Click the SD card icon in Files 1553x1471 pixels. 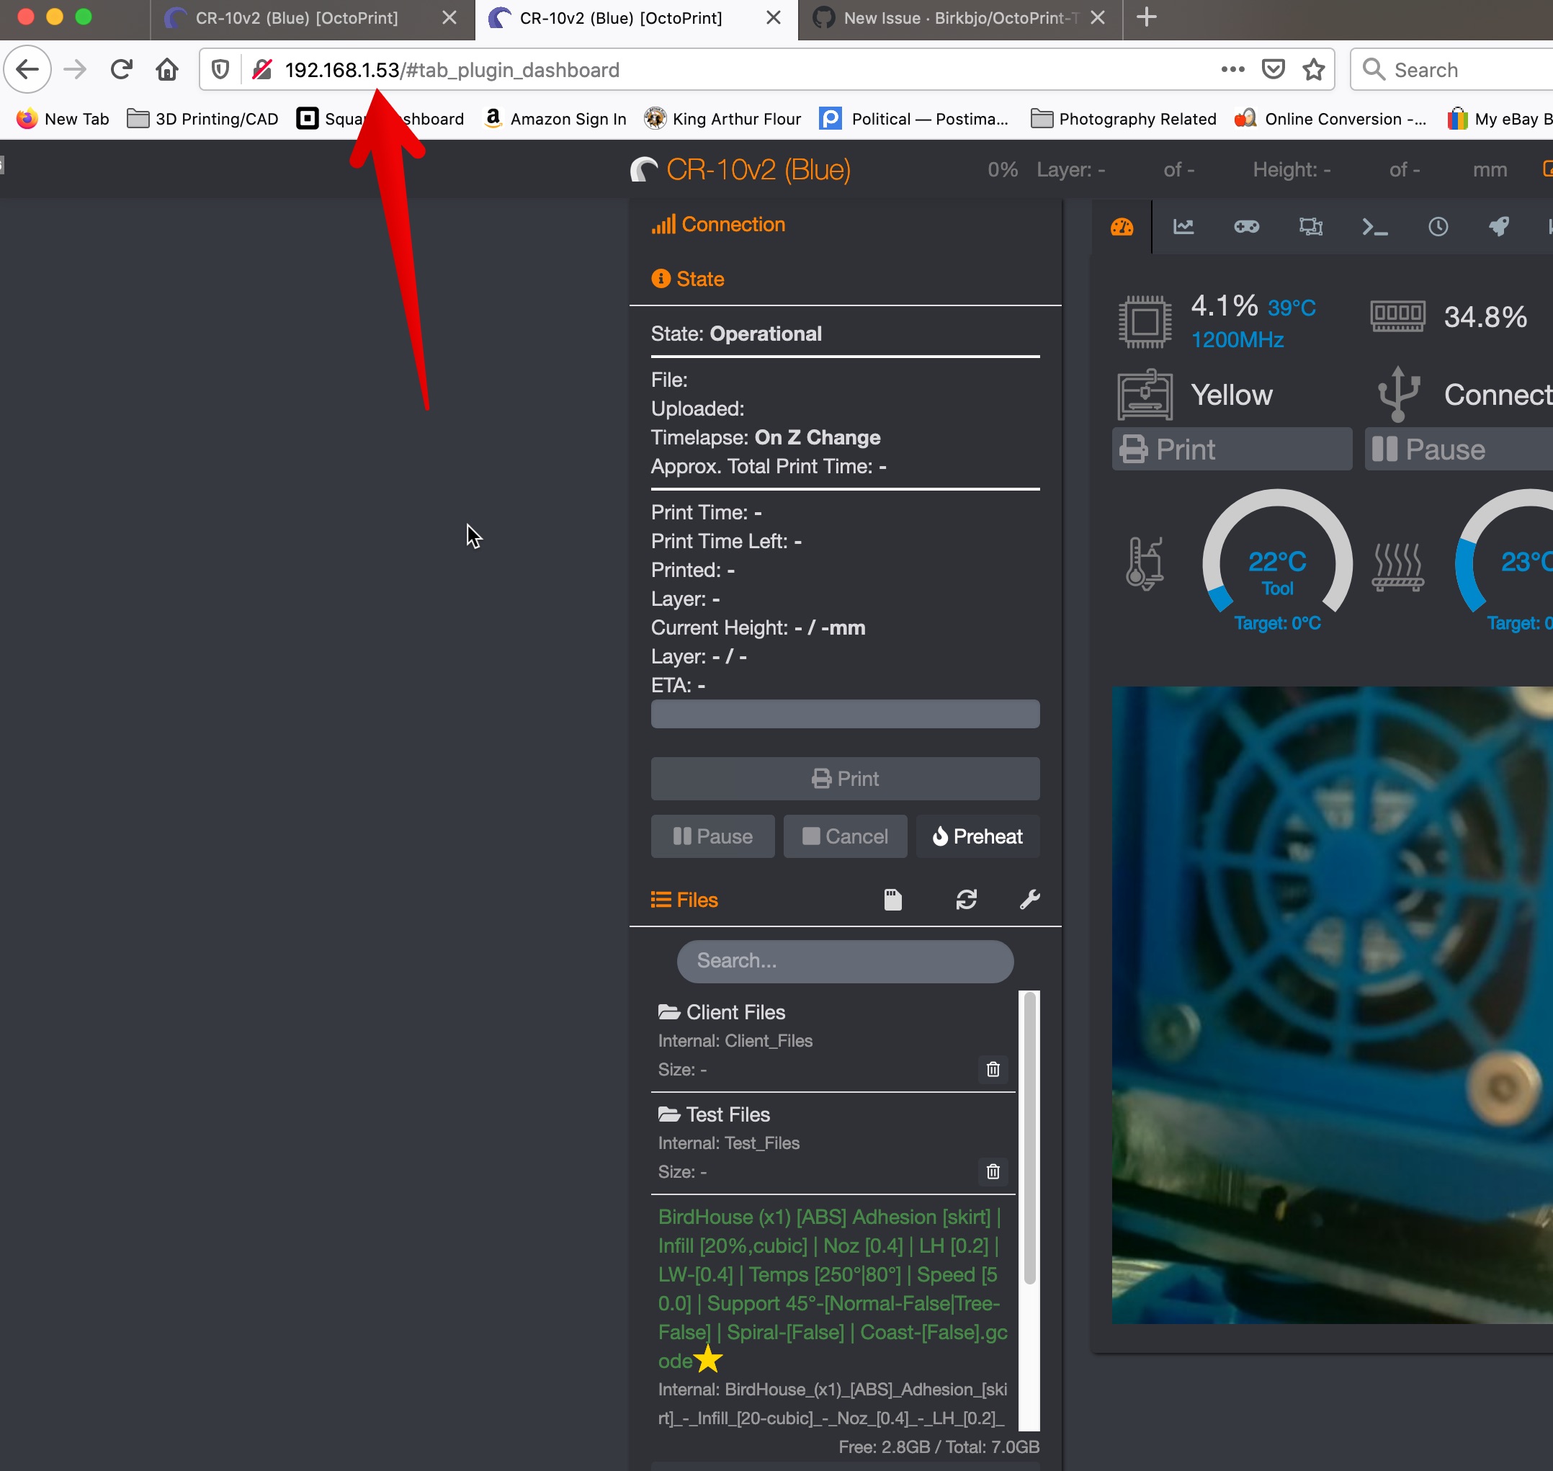892,899
